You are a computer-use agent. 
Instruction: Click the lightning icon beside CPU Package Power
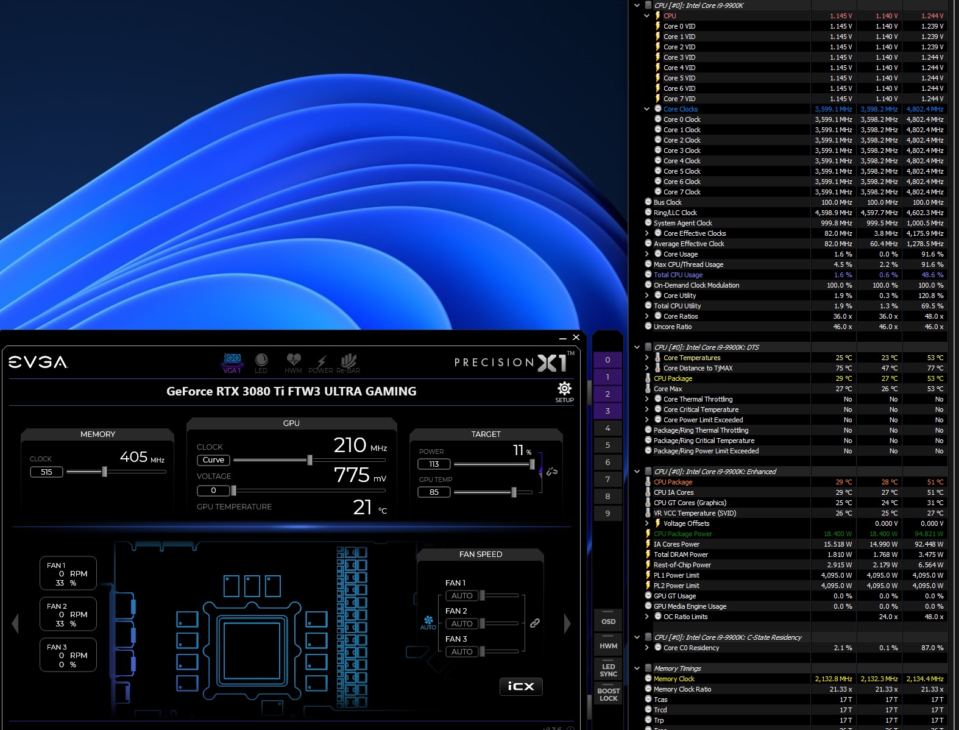pos(648,533)
